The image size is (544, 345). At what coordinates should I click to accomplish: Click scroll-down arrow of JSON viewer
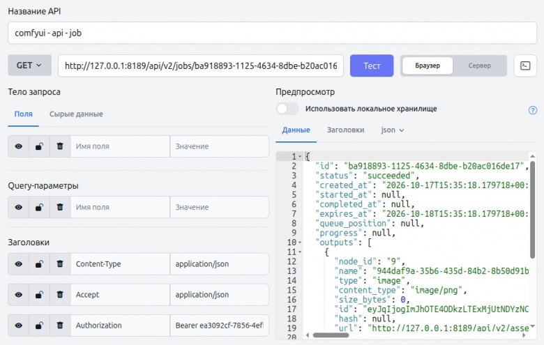coord(533,326)
